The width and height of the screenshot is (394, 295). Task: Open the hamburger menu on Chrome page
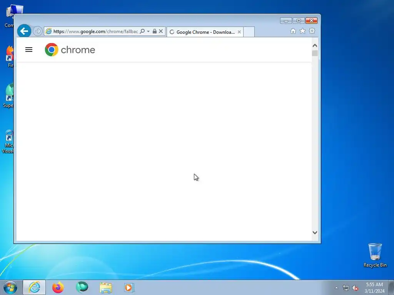click(29, 50)
